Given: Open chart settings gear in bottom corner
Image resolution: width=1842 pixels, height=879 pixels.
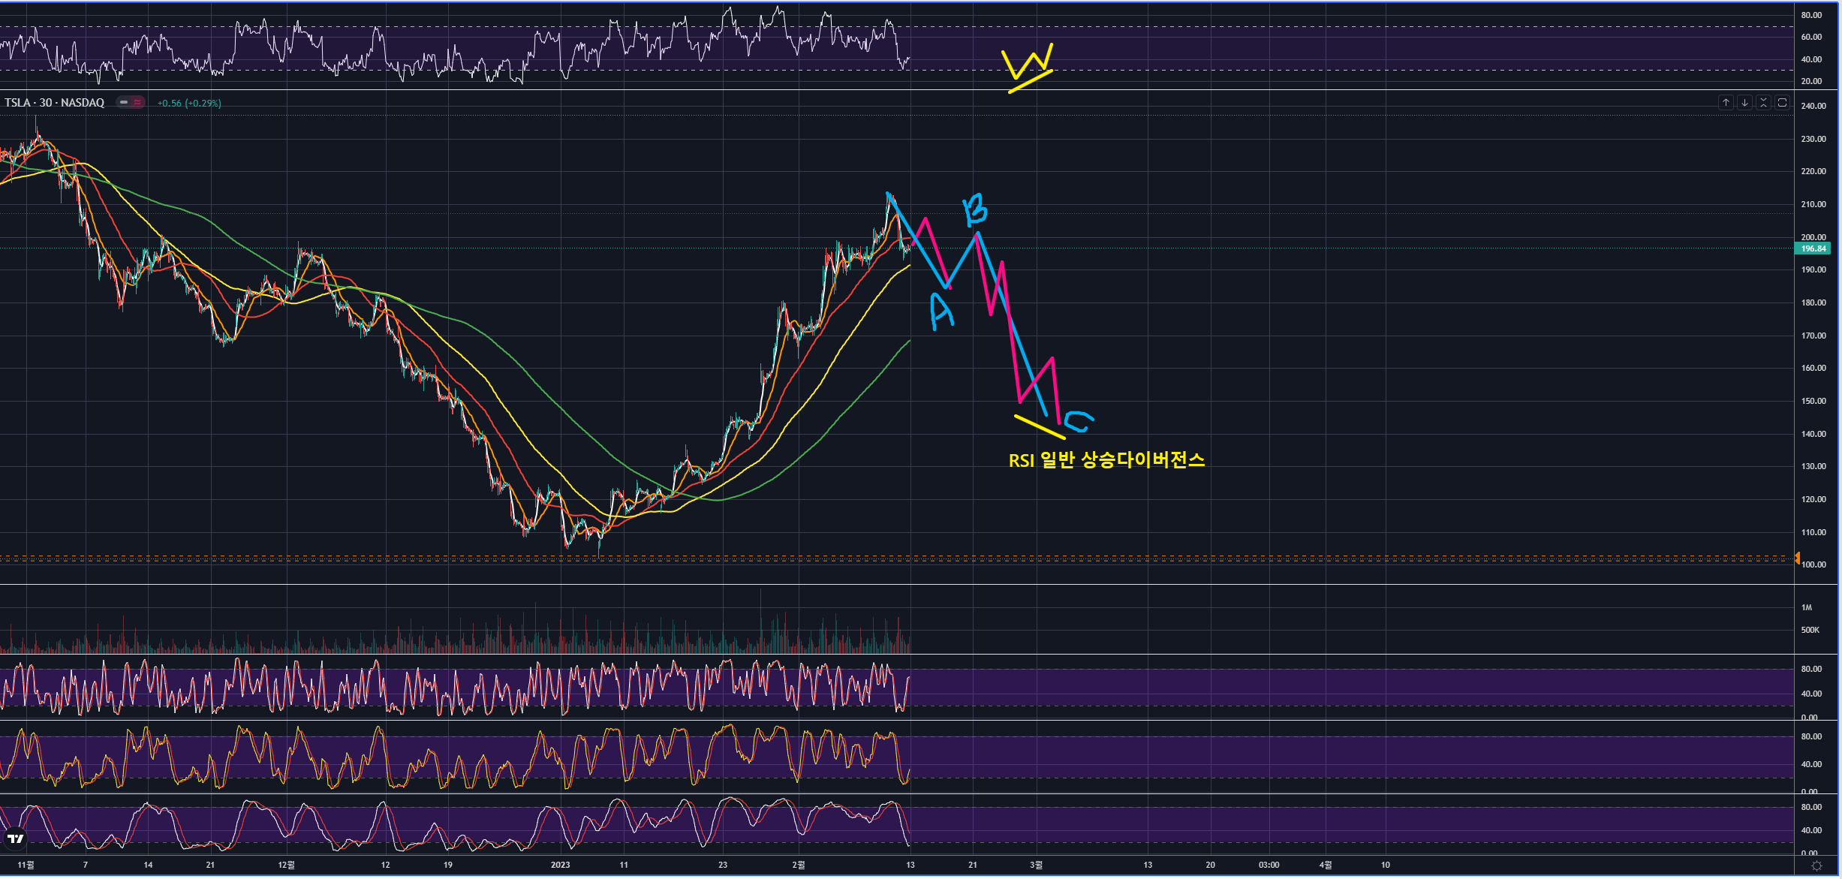Looking at the screenshot, I should [x=1816, y=865].
